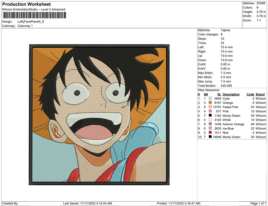Click the Machine value 'Tajima'
This screenshot has width=268, height=206.
tap(225, 30)
